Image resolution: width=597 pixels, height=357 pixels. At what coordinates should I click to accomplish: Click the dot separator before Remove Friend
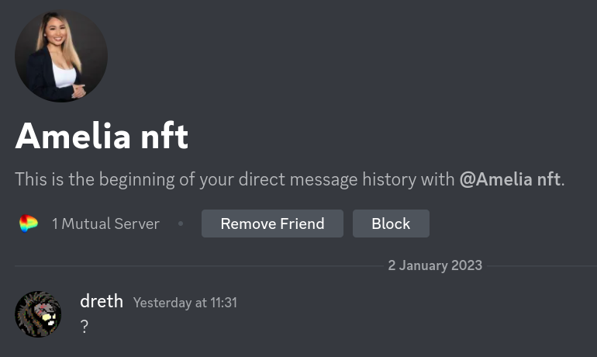point(181,224)
